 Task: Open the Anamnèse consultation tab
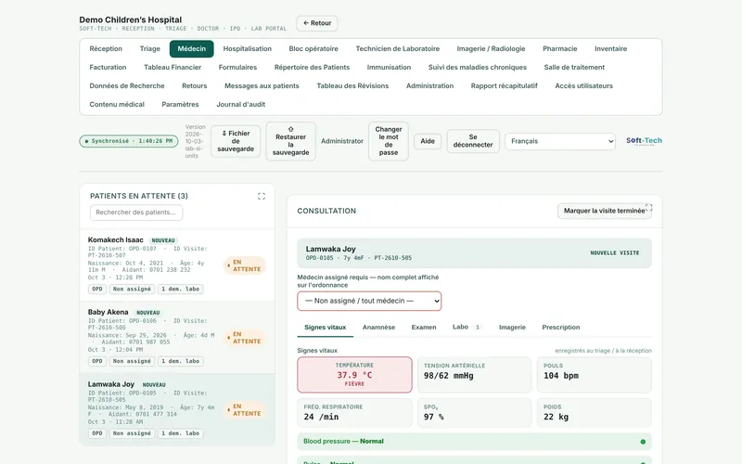pyautogui.click(x=378, y=328)
